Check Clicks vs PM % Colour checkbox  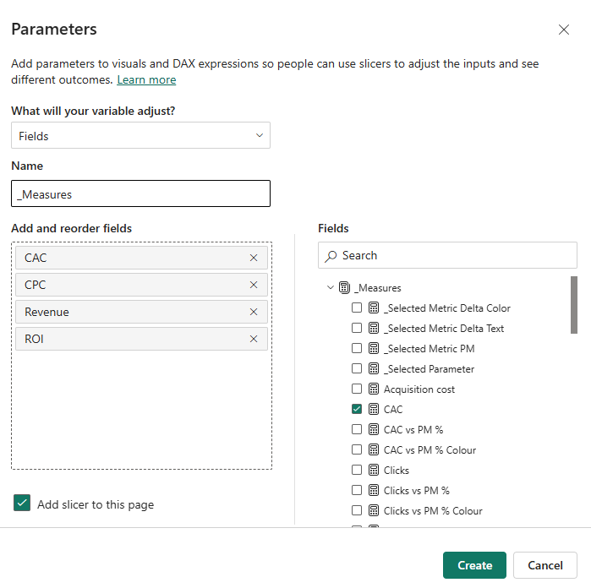tap(357, 511)
